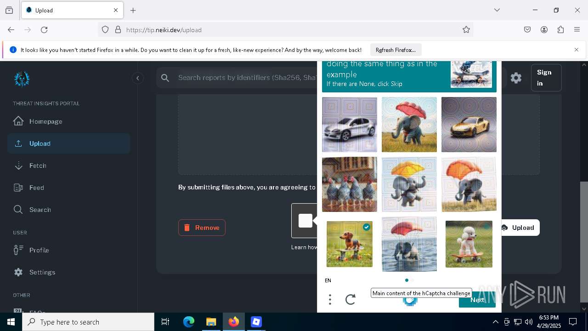Reload the current page
Image resolution: width=588 pixels, height=331 pixels.
tap(44, 29)
